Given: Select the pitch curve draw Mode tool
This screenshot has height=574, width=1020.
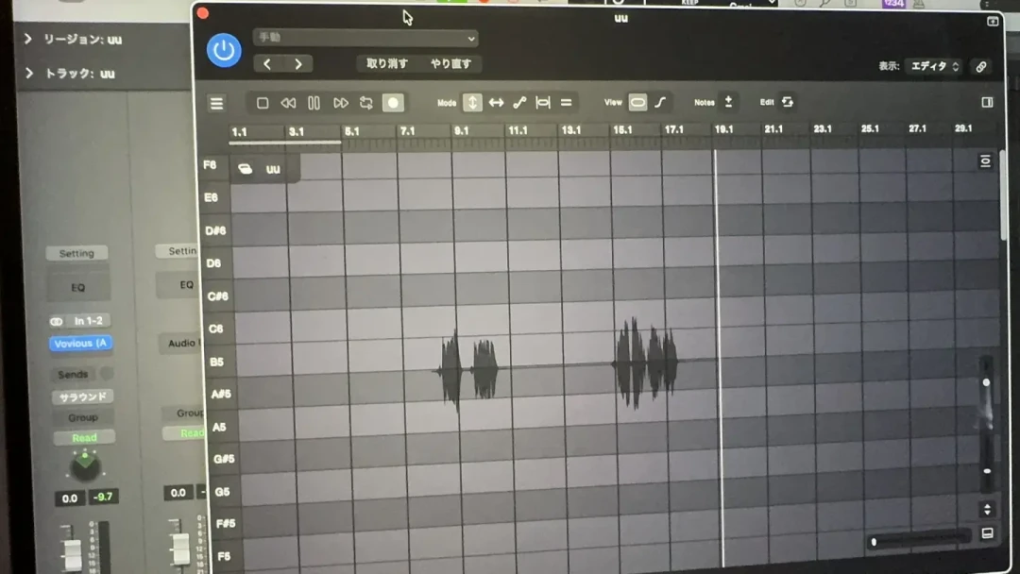Looking at the screenshot, I should coord(519,102).
